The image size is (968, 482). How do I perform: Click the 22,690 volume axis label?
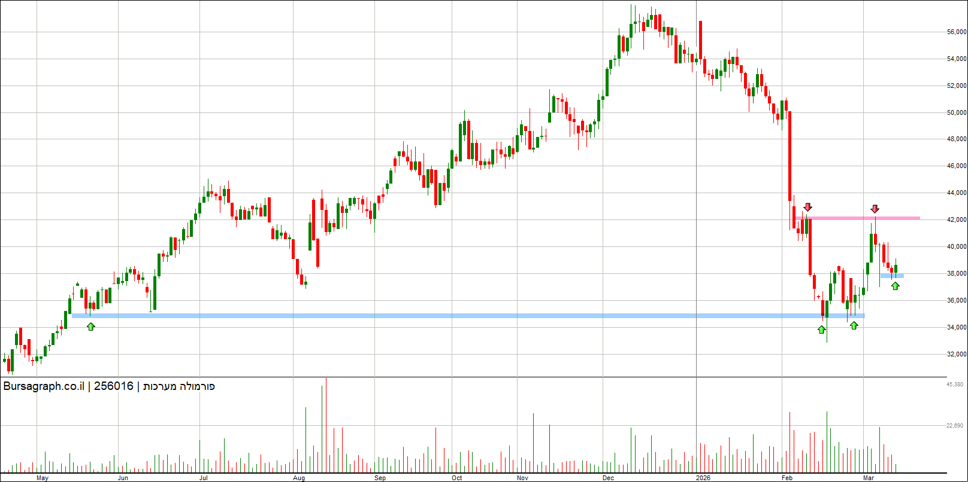[955, 426]
